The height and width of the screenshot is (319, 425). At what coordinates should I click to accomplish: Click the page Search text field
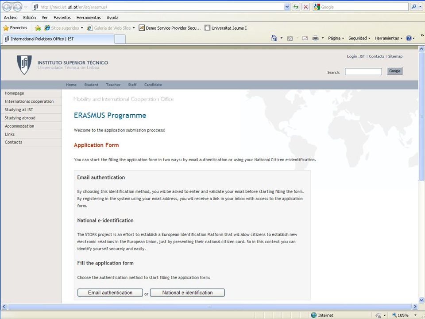click(x=363, y=72)
